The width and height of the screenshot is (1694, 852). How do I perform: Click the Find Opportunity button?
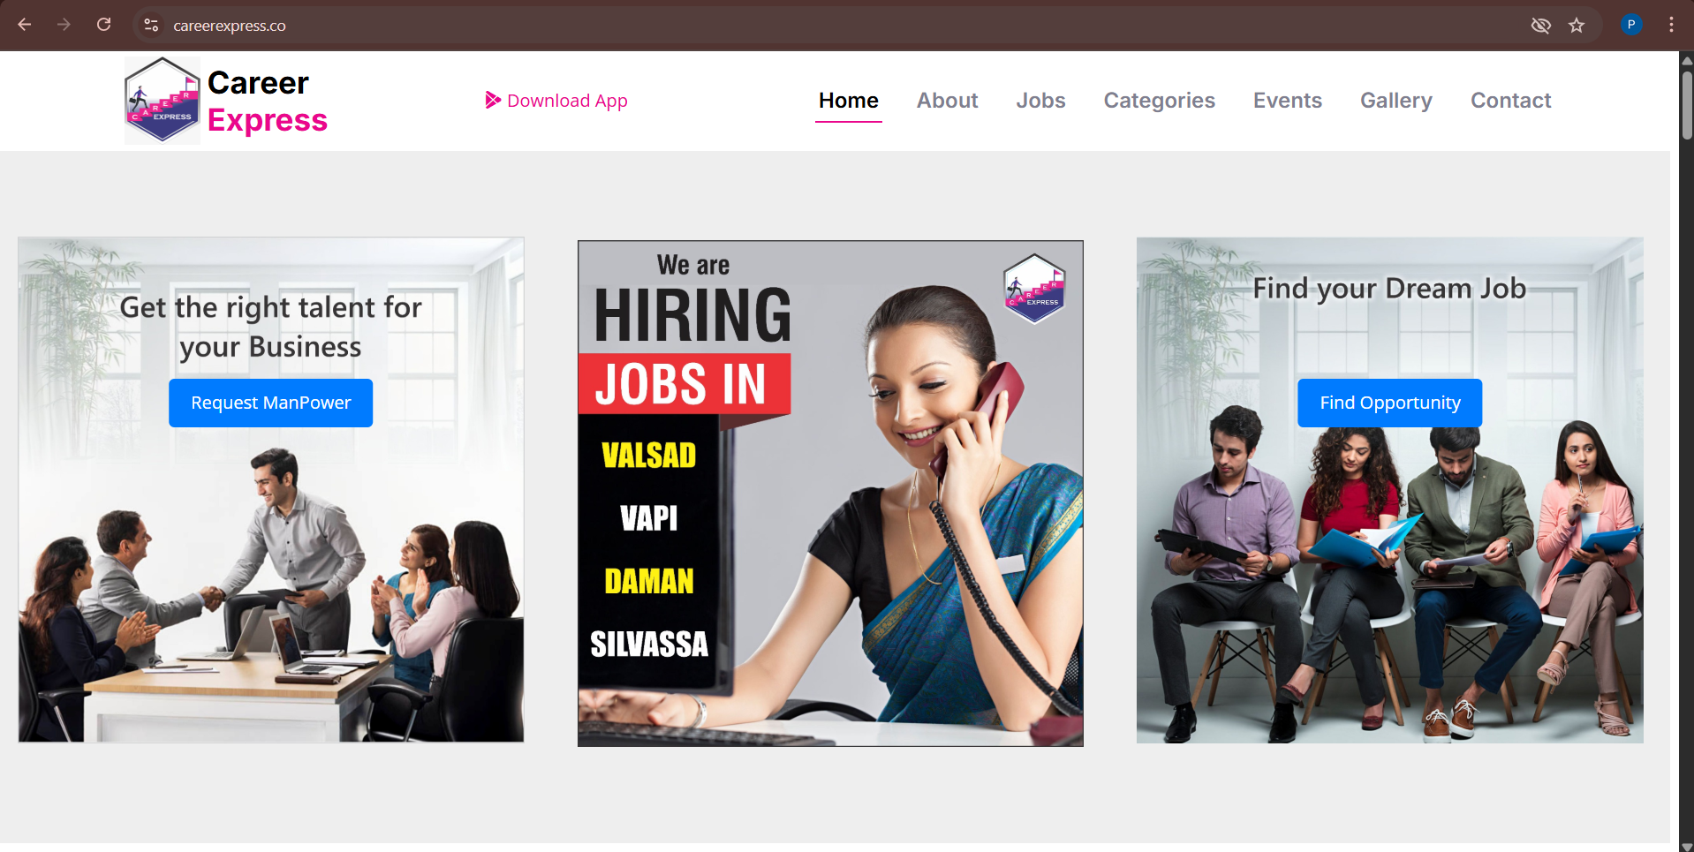pyautogui.click(x=1389, y=403)
